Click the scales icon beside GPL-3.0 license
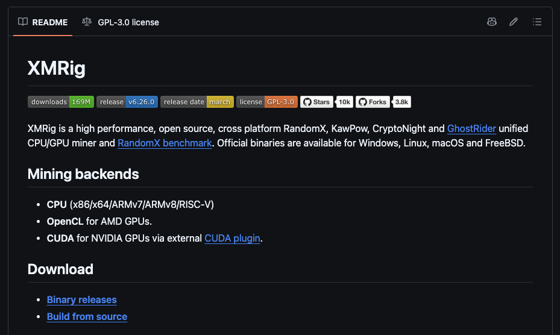The image size is (560, 335). (x=87, y=22)
